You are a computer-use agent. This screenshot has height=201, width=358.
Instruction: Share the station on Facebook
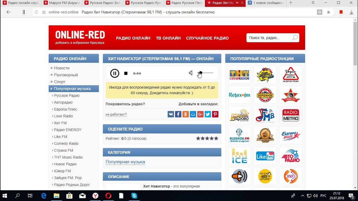coord(178,114)
